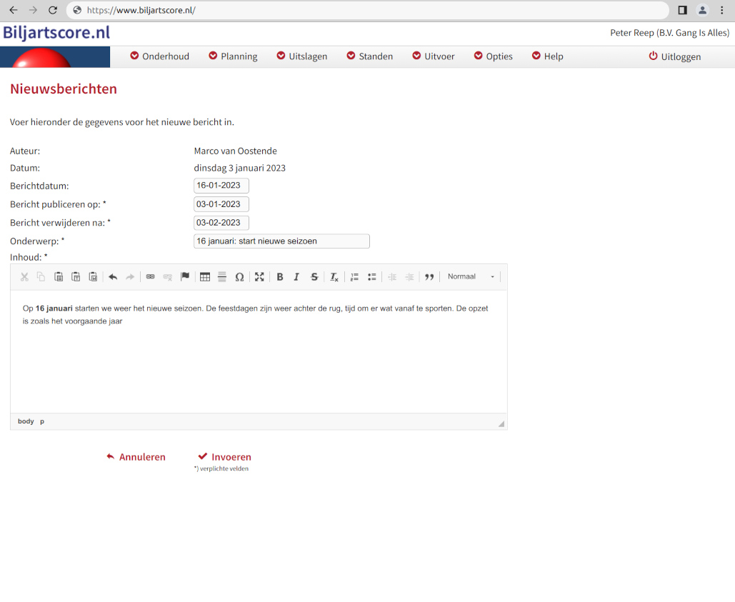Click Annuleren to cancel
This screenshot has width=735, height=602.
coord(136,457)
